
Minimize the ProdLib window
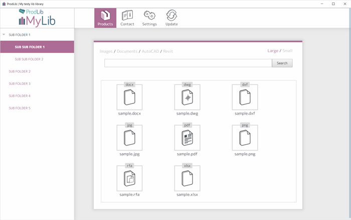tap(322, 4)
